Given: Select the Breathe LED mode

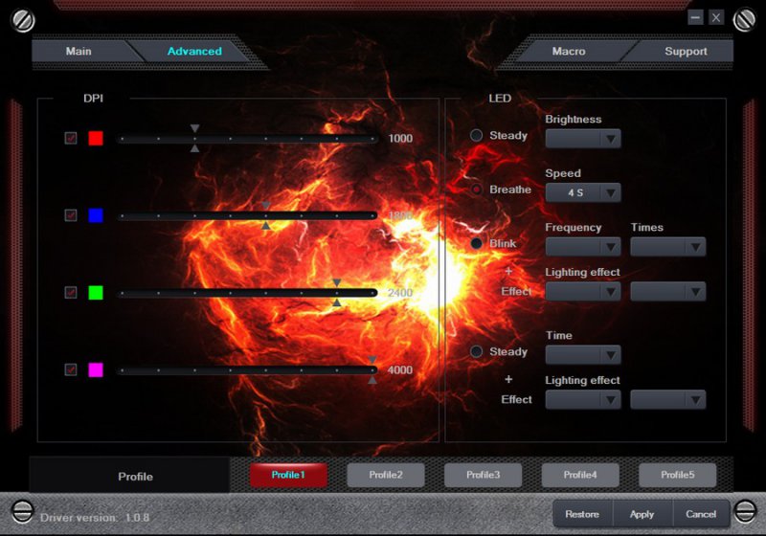Looking at the screenshot, I should point(476,190).
